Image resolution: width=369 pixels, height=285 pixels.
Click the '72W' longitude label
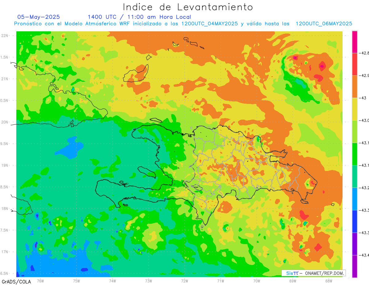coord(184,281)
